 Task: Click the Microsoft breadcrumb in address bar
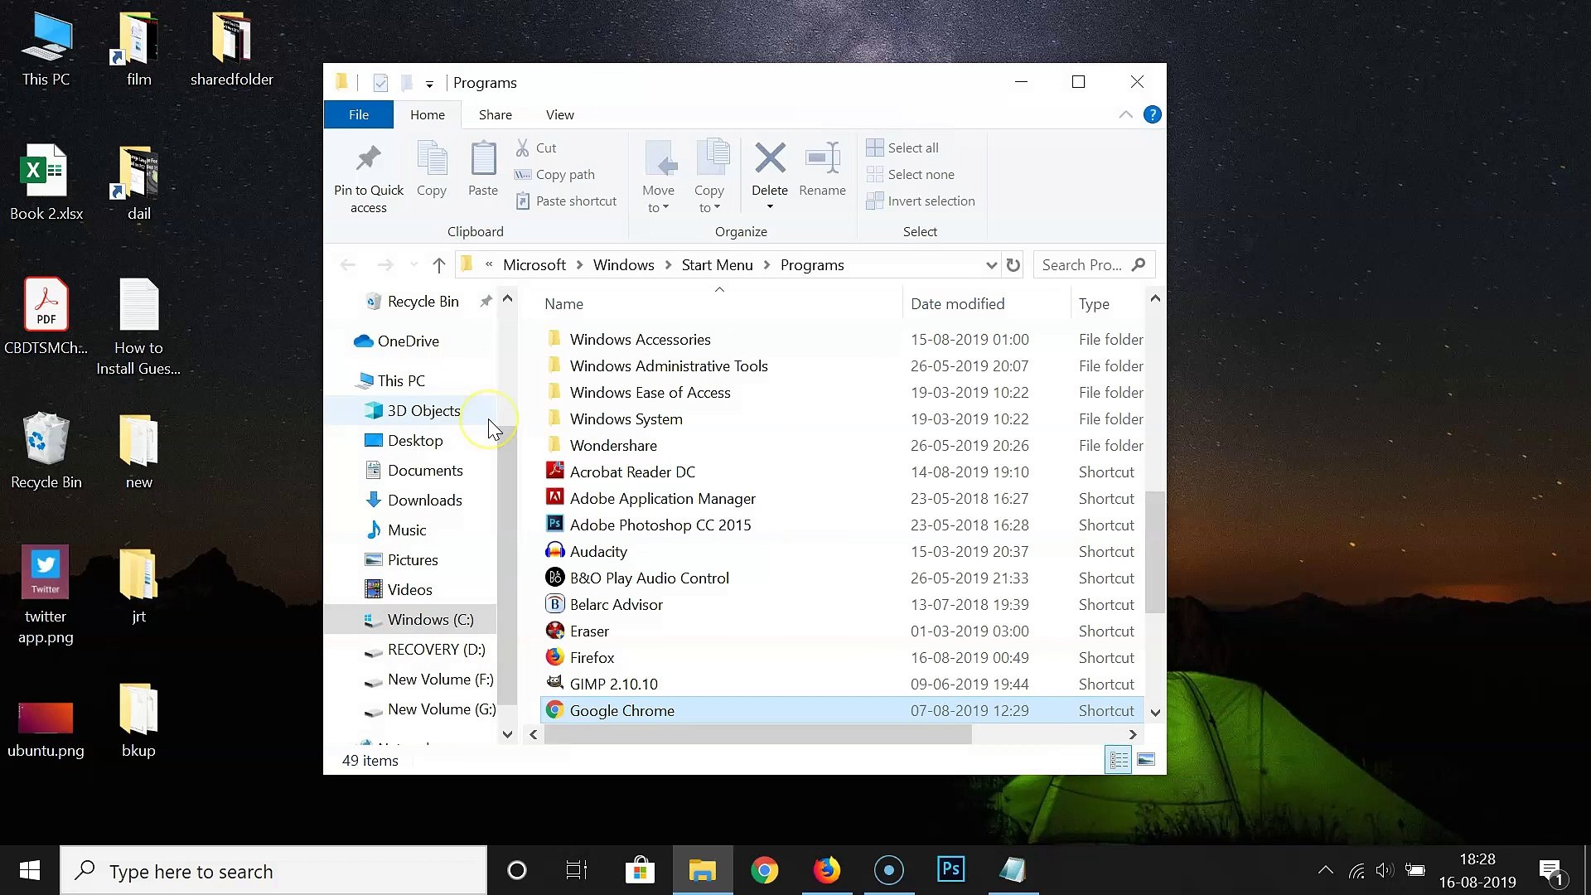click(x=534, y=265)
